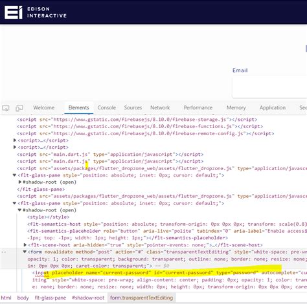
Task: Open the Application tab
Action: 273,107
